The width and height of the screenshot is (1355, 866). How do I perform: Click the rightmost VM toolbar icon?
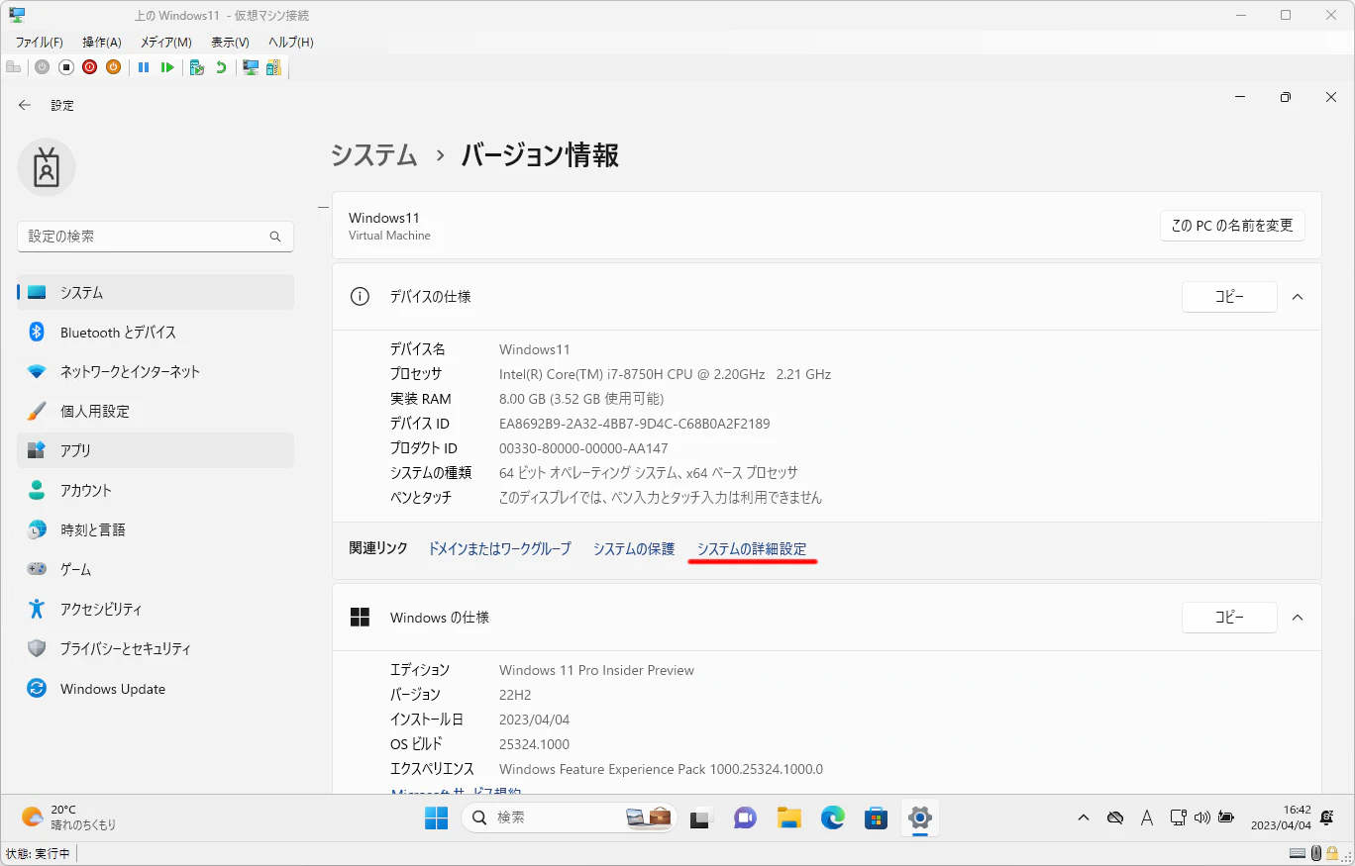pos(273,67)
